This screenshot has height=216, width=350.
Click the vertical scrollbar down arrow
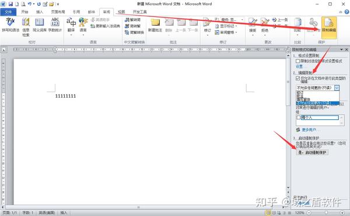288,187
